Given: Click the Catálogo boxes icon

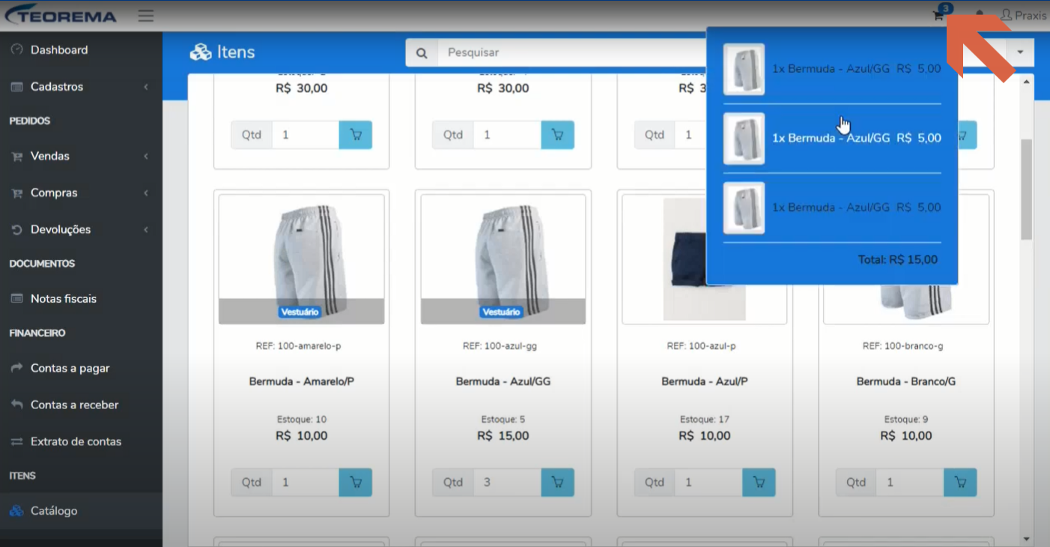Looking at the screenshot, I should 16,511.
